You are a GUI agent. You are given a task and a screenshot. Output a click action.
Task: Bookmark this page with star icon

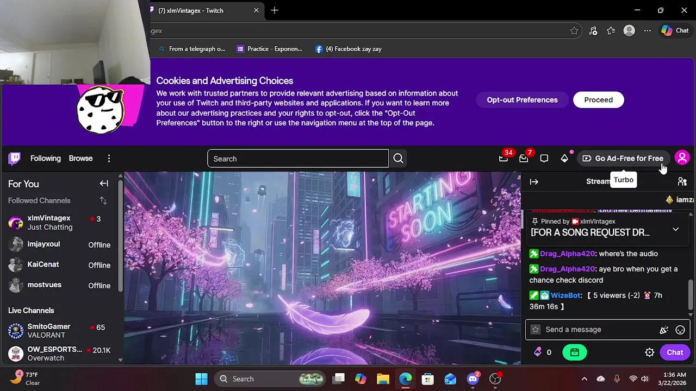point(574,31)
